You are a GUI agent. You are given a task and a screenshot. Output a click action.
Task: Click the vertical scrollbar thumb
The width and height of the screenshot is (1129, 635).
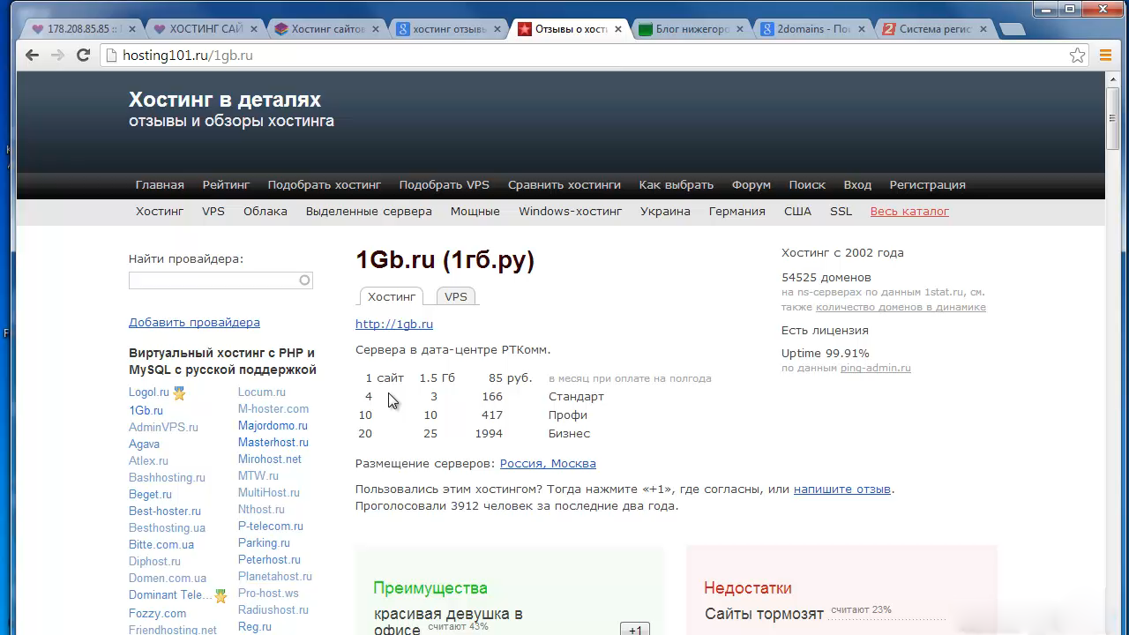pos(1113,117)
